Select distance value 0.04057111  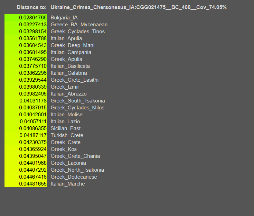tap(33, 121)
